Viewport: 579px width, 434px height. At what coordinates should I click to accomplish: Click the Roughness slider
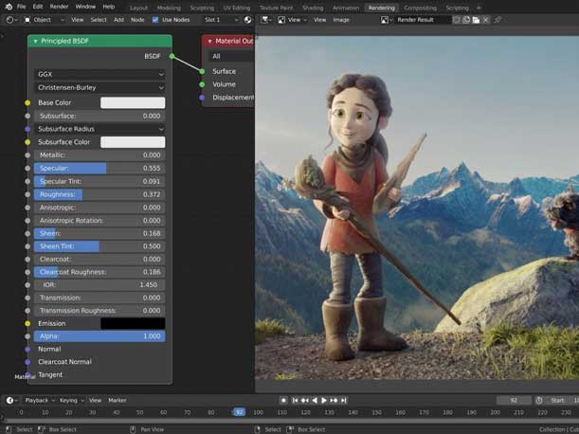pos(100,194)
